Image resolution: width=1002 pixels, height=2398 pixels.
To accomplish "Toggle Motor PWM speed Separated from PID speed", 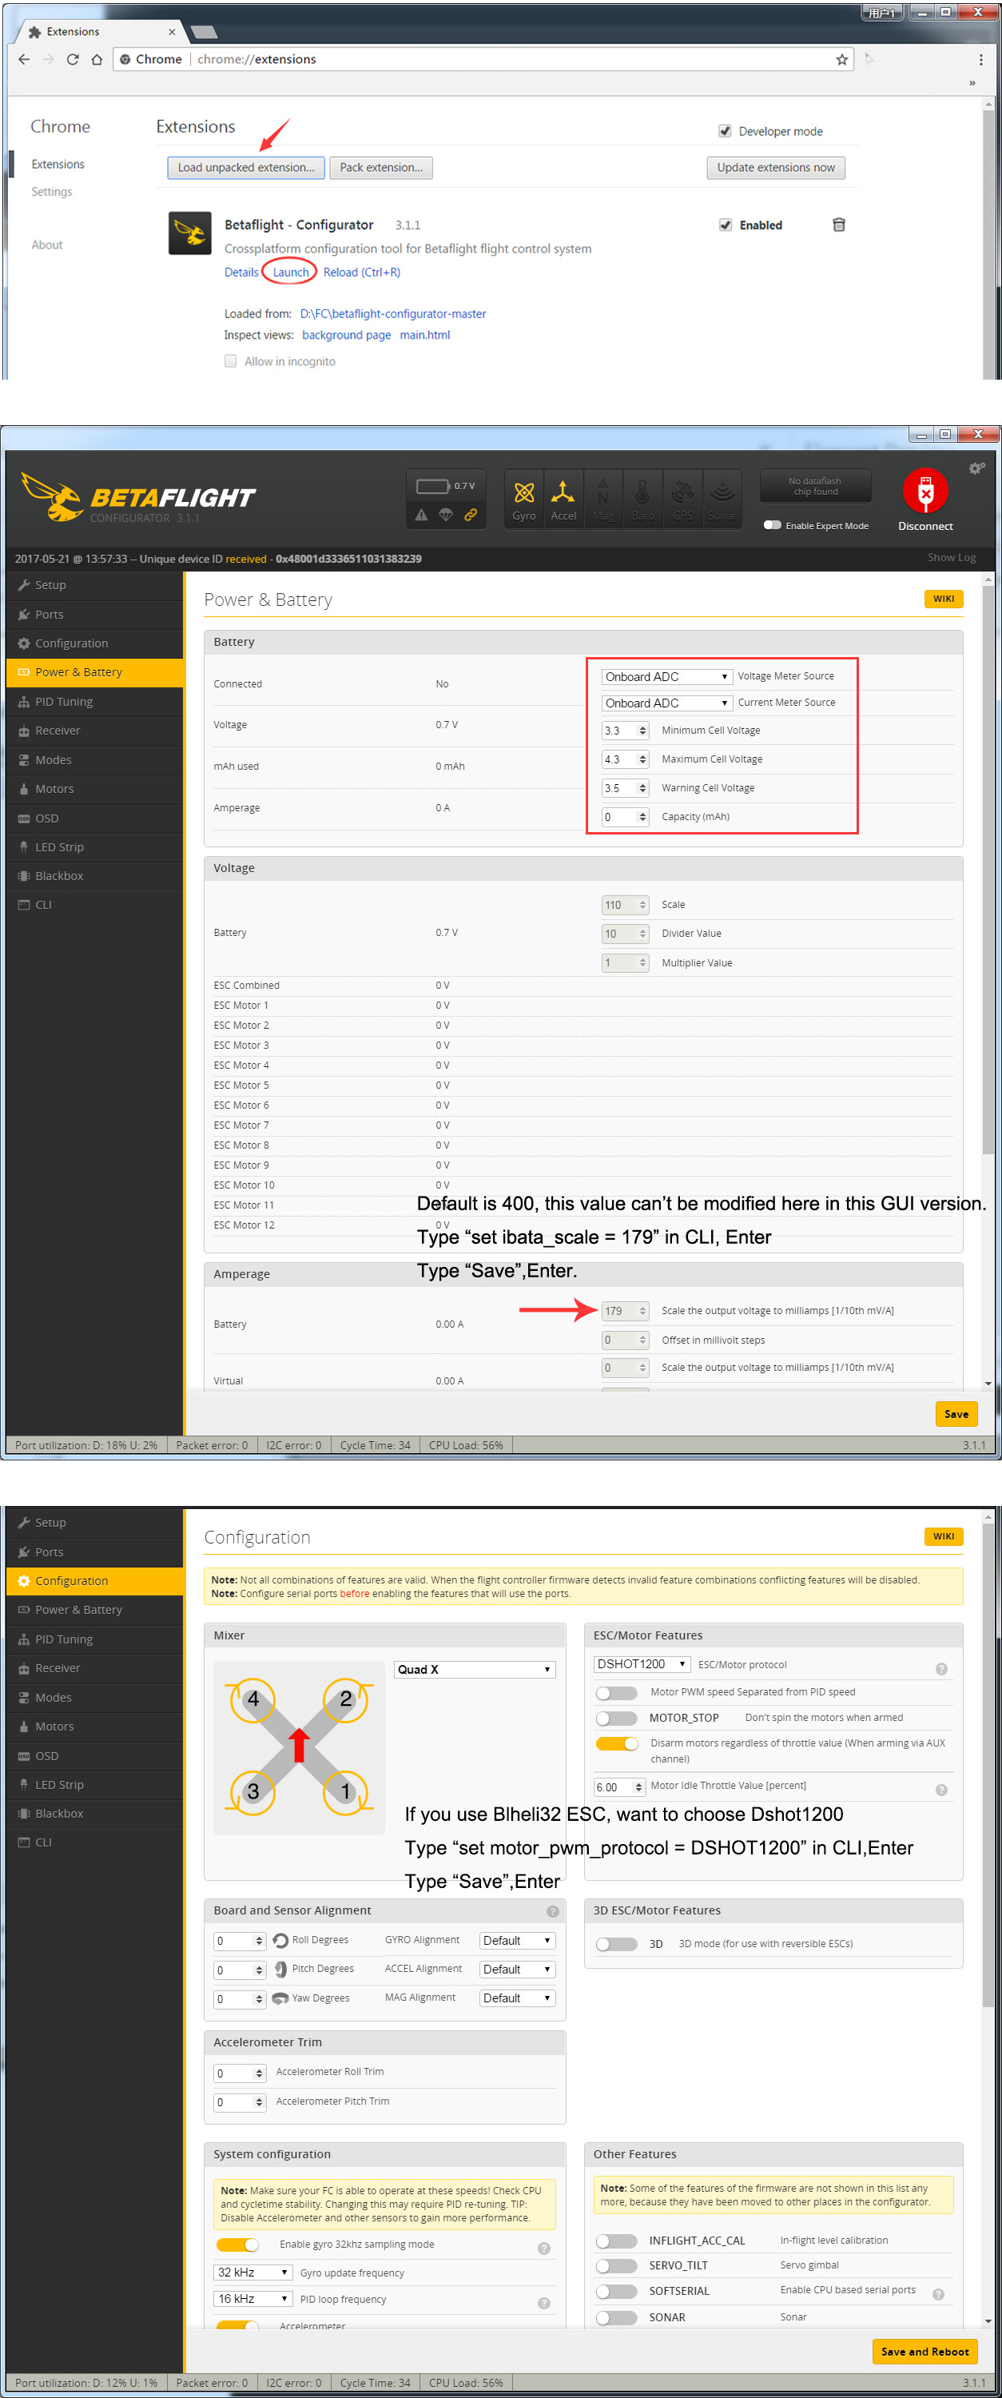I will coord(616,1692).
